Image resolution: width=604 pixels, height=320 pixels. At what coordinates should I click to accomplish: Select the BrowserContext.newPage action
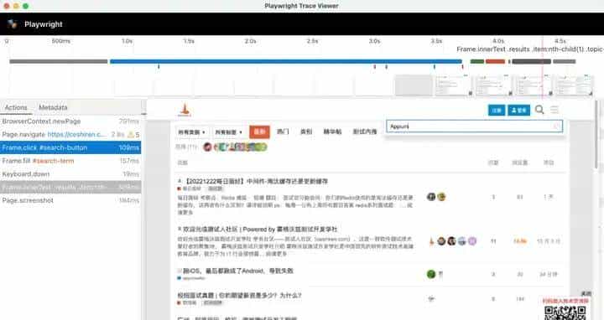[x=70, y=121]
